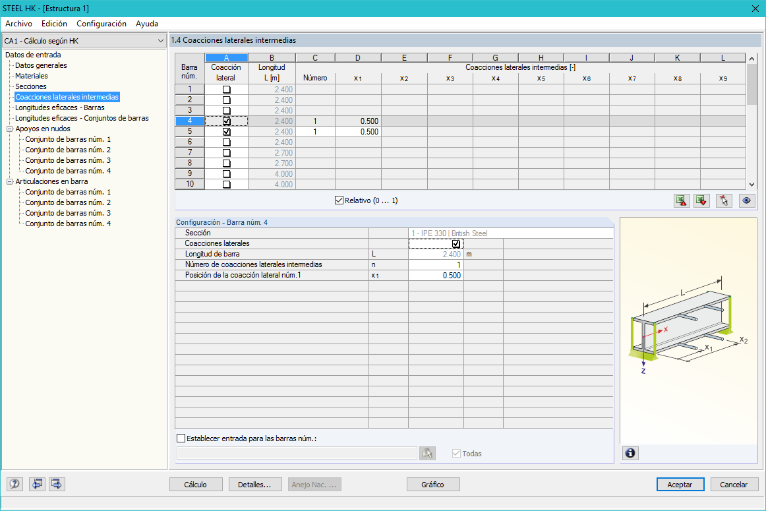Image resolution: width=766 pixels, height=511 pixels.
Task: Open the Edición menu
Action: [x=54, y=24]
